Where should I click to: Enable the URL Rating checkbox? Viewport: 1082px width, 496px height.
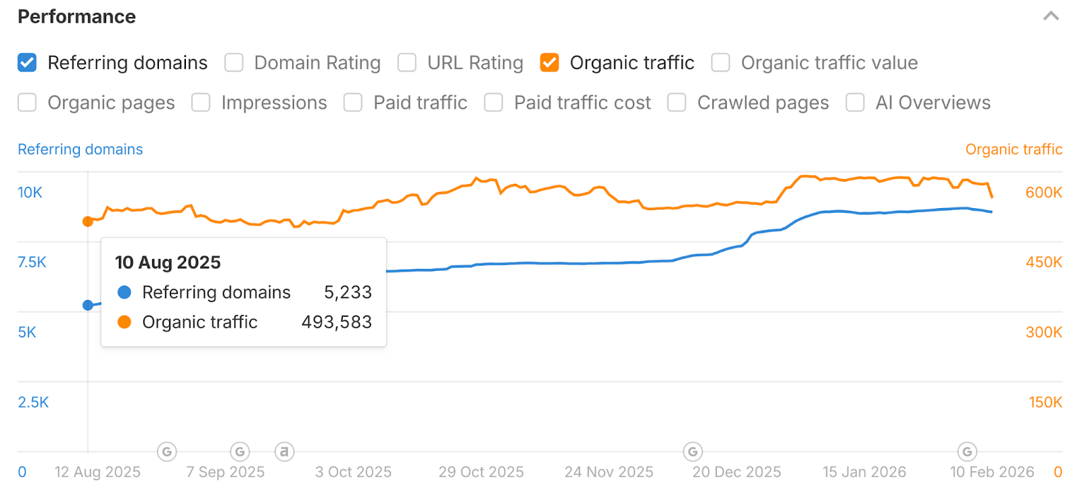point(407,62)
